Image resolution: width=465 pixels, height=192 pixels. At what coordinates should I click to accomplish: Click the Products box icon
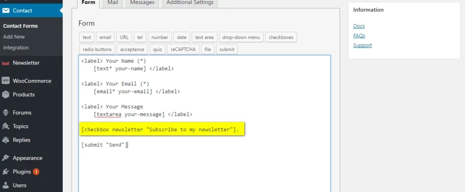6,94
